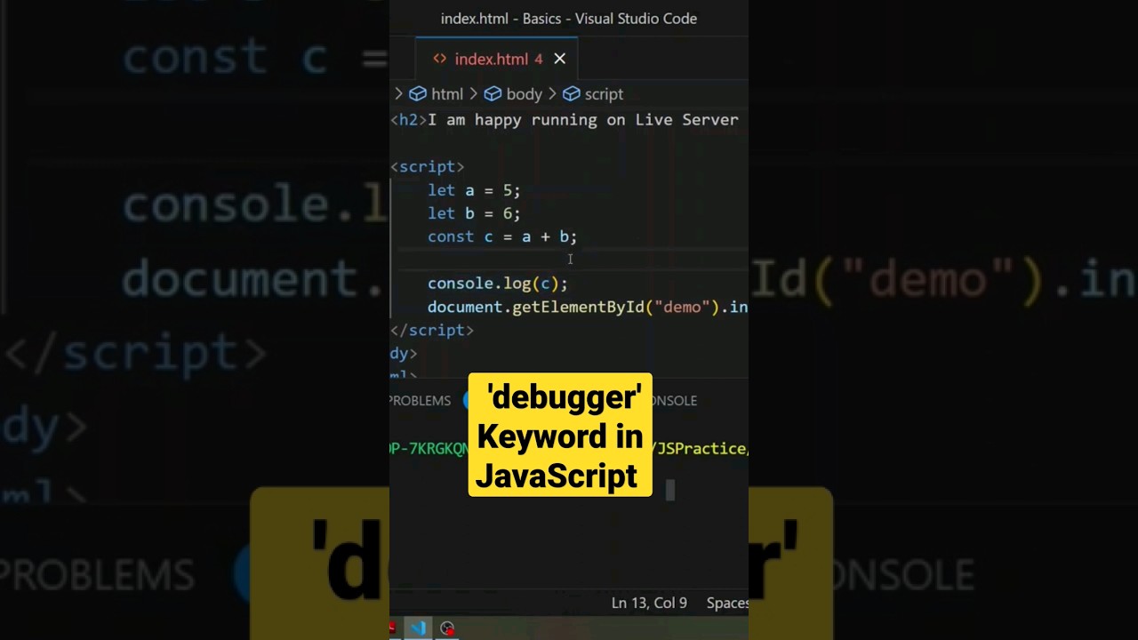Image resolution: width=1138 pixels, height=640 pixels.
Task: Select the index.html editor tab
Action: point(497,59)
